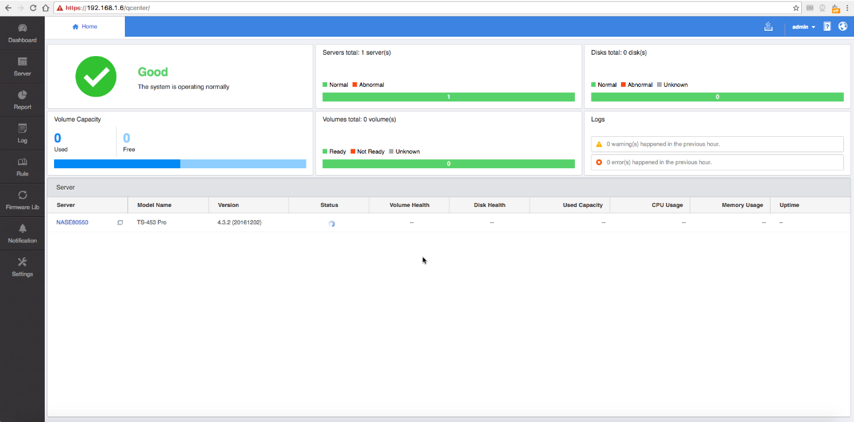Click the 'Server' table section heading
Screen dimensions: 854x422
[x=65, y=188]
